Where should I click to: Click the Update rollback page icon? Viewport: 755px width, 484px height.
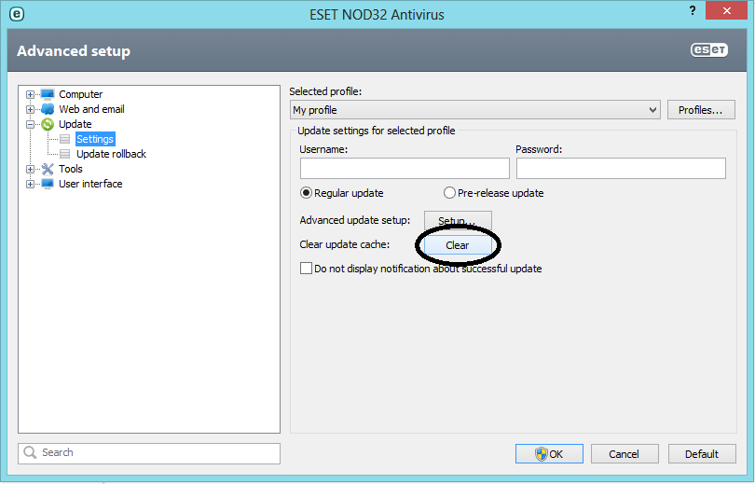pyautogui.click(x=65, y=154)
